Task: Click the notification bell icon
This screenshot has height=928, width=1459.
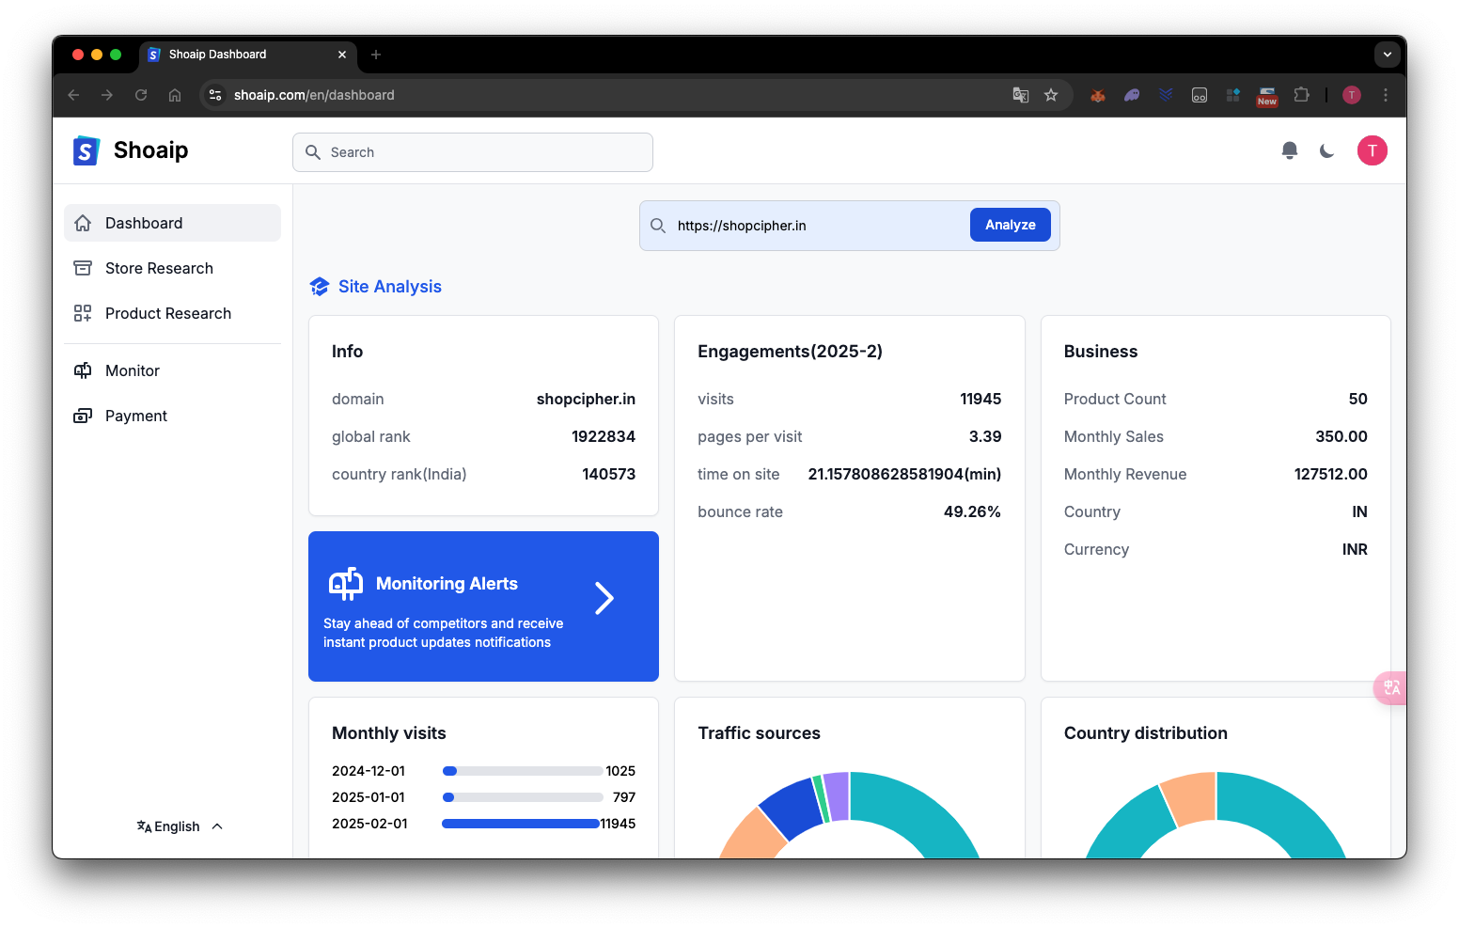Action: tap(1290, 150)
